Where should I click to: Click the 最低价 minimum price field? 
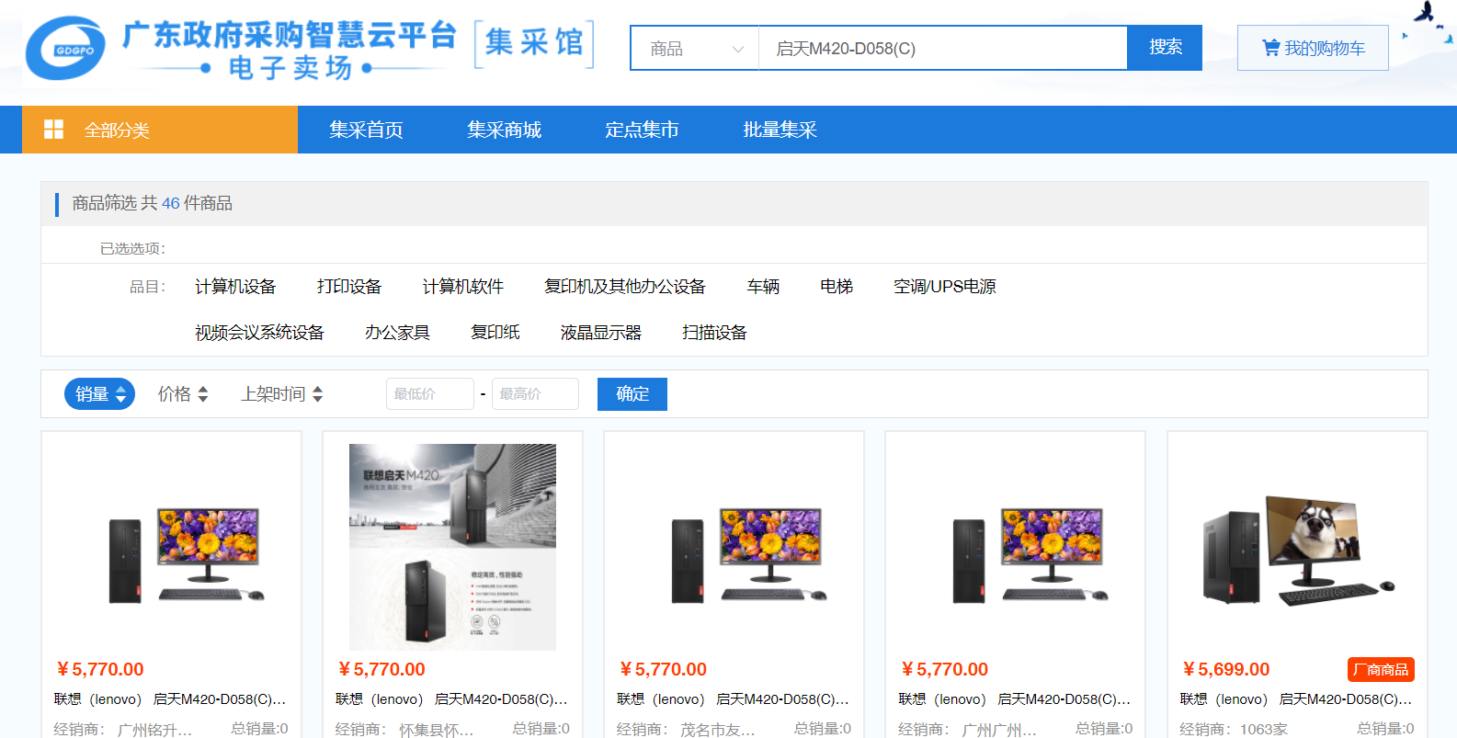click(x=429, y=394)
